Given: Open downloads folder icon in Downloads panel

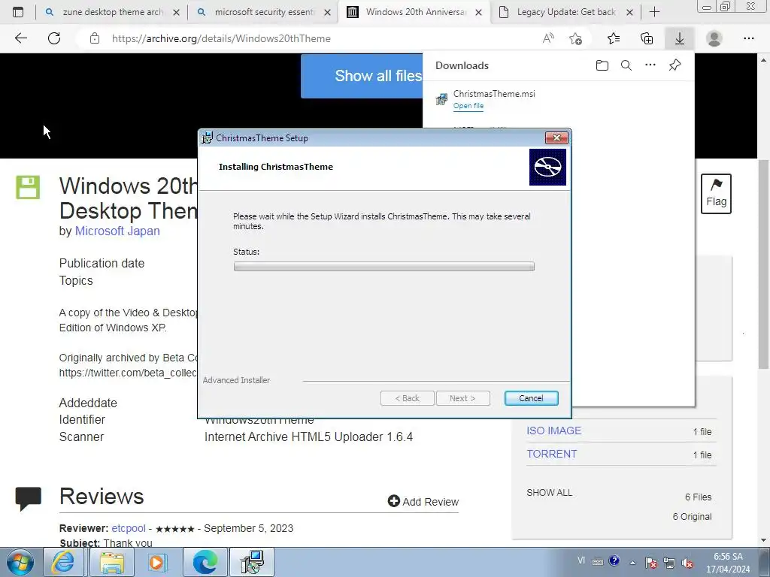Looking at the screenshot, I should (602, 65).
